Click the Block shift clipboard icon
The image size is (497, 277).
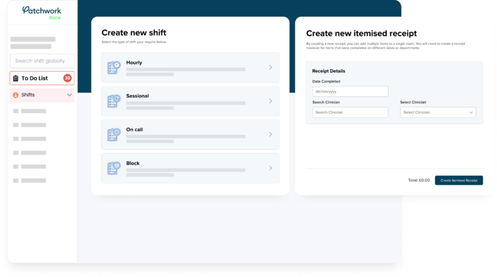[114, 169]
